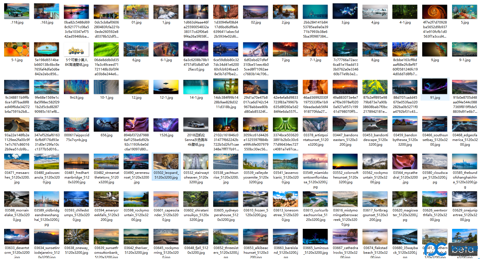Choose the 03564_mycathedral canyon image
This screenshot has width=480, height=259.
point(405,162)
